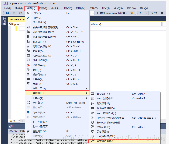Expand the 查找结果(N) submenu
Viewport: 169px width, 144px height.
tap(57, 89)
